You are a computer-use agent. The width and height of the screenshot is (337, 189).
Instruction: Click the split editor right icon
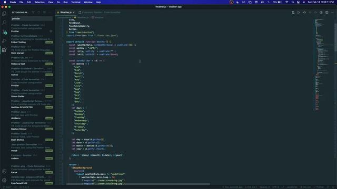[x=326, y=13]
